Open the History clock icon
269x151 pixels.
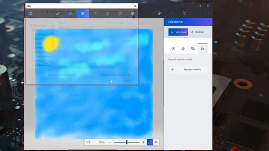[x=185, y=13]
